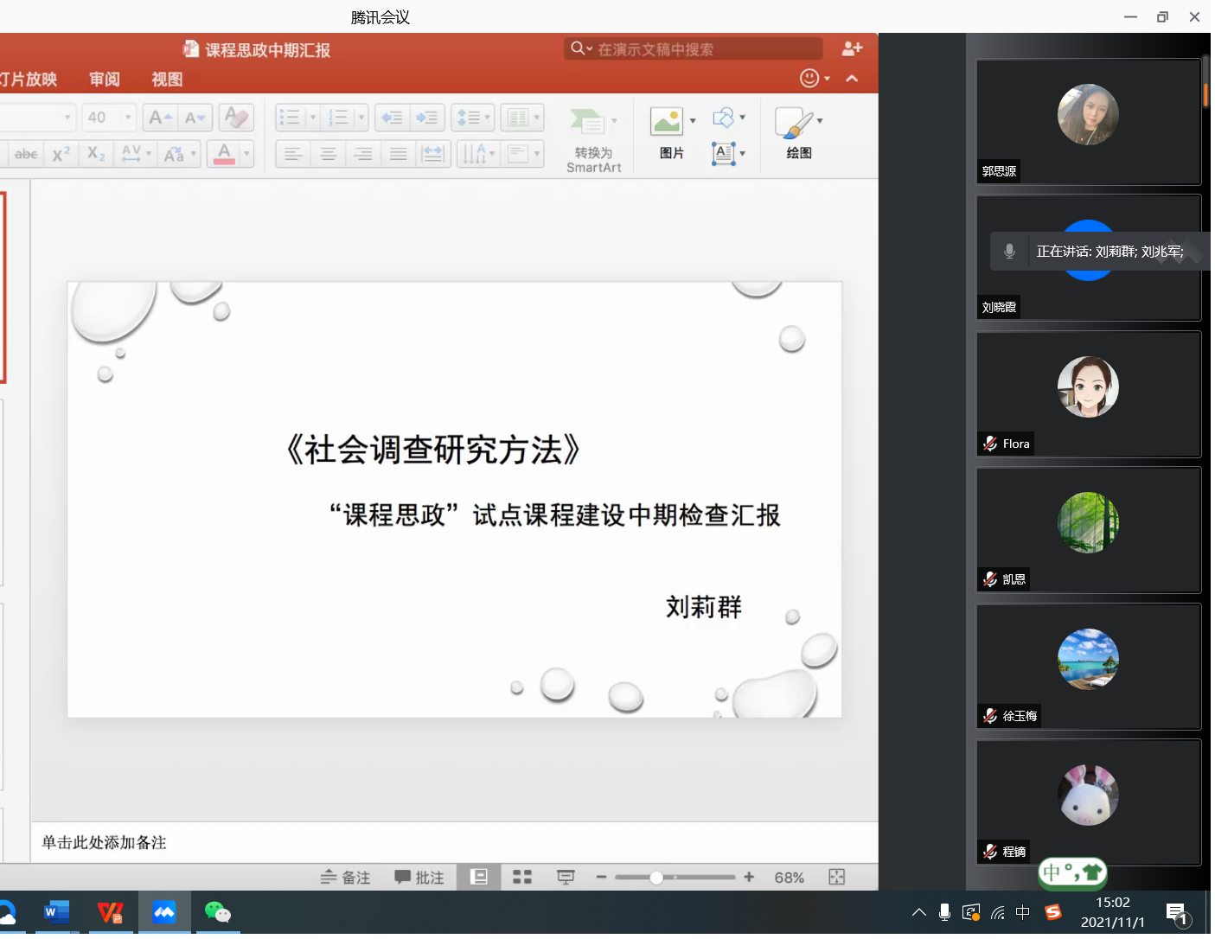
Task: Click the clear formatting eraser icon
Action: click(x=235, y=117)
